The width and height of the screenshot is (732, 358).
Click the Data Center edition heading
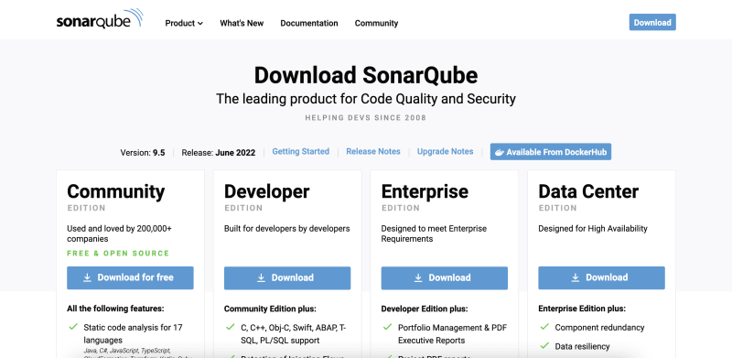588,191
